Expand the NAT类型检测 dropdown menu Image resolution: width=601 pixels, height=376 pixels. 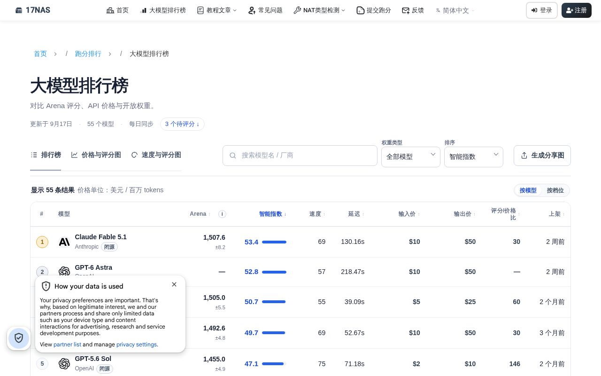(319, 10)
